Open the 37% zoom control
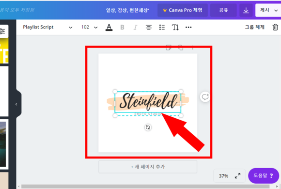 pos(223,176)
